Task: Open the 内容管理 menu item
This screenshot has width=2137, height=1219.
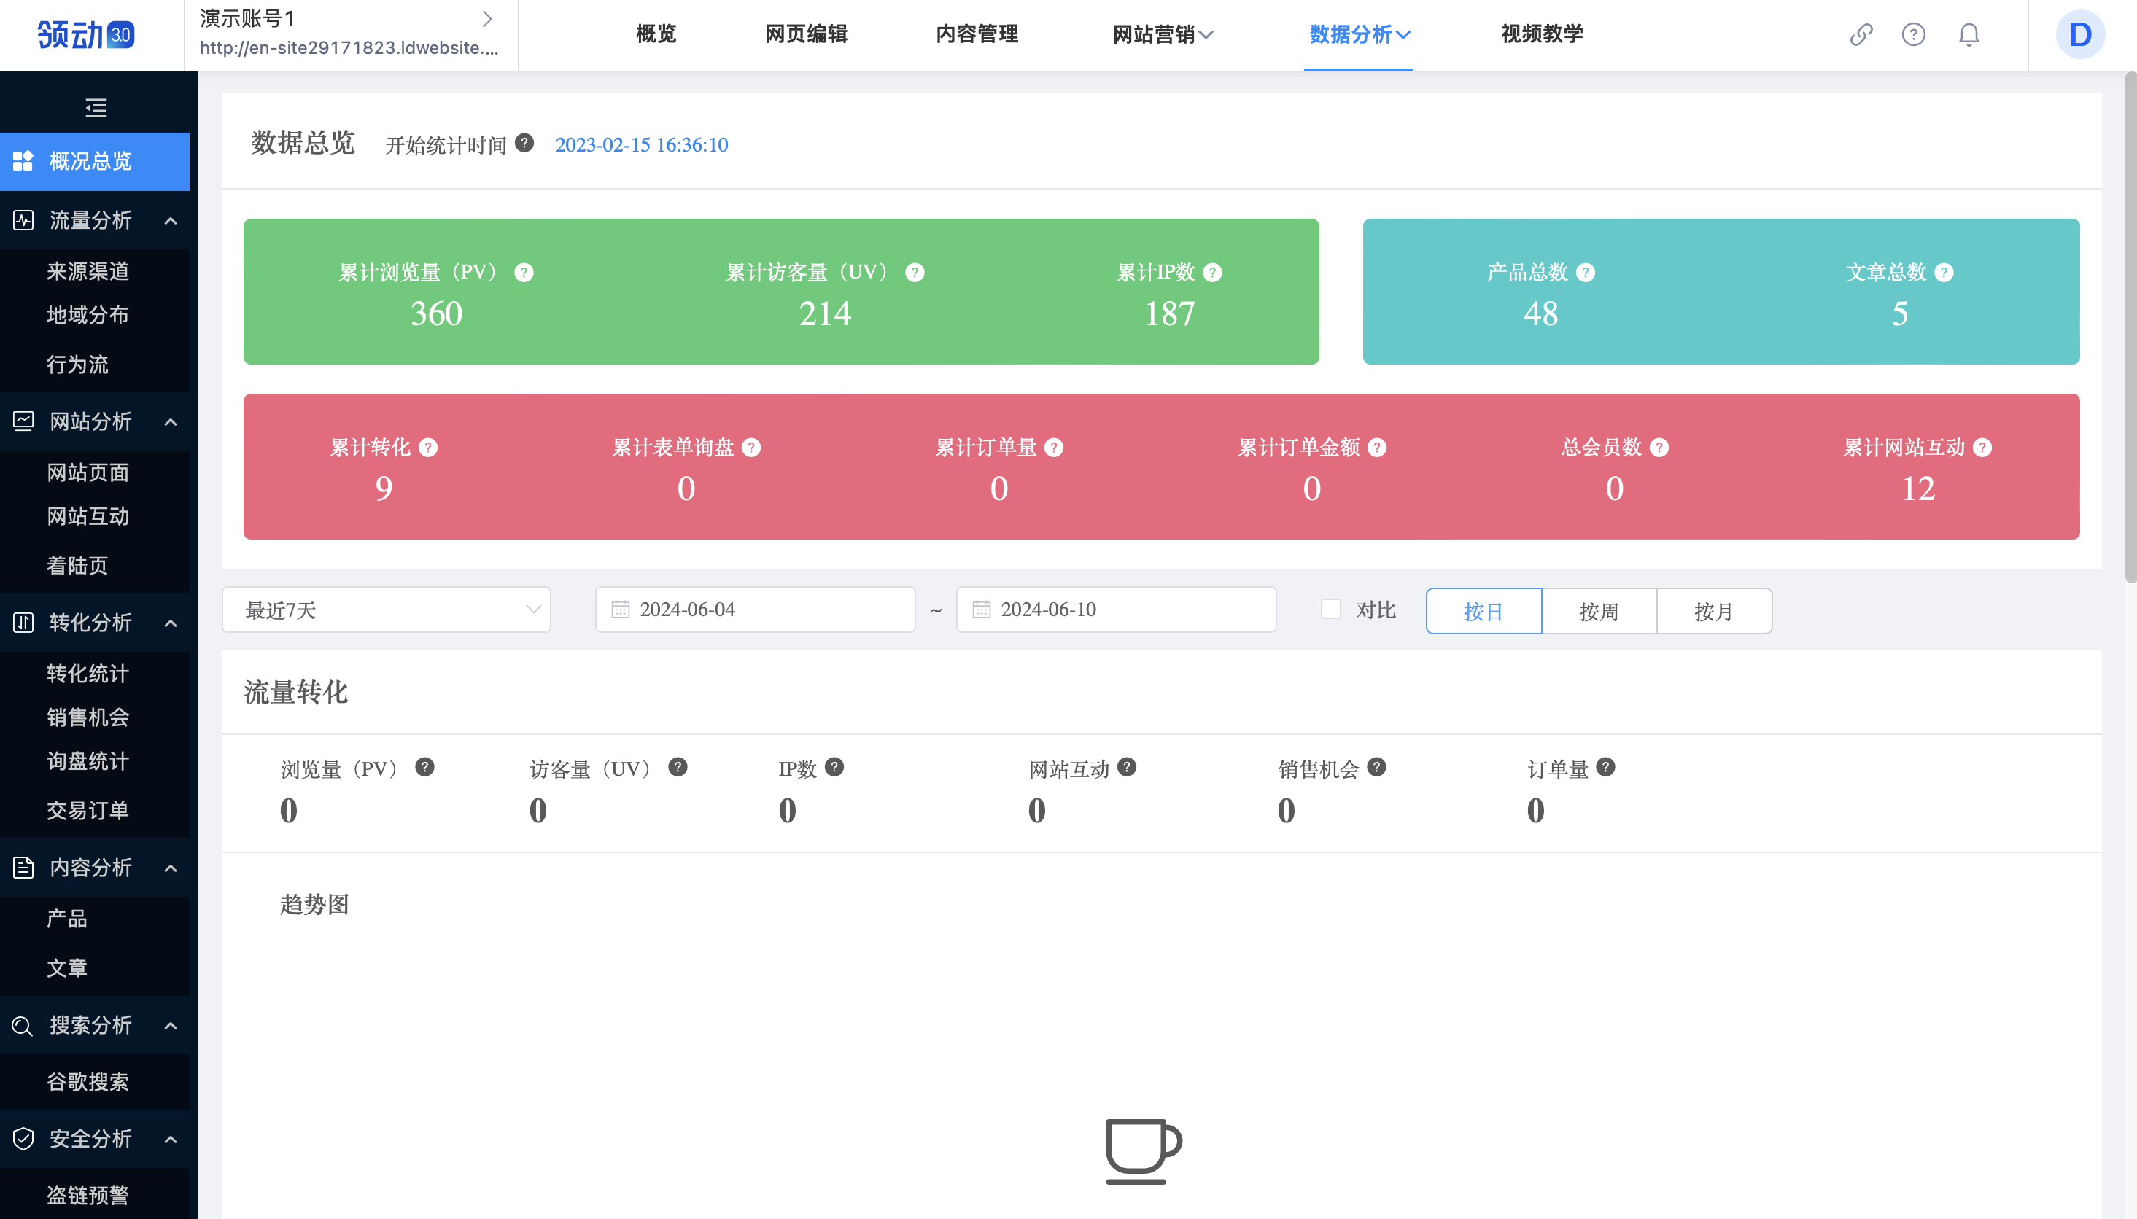Action: pyautogui.click(x=977, y=35)
